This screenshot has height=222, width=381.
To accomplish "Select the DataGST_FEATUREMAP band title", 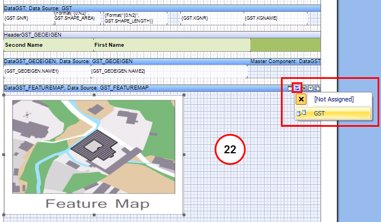I will click(76, 88).
